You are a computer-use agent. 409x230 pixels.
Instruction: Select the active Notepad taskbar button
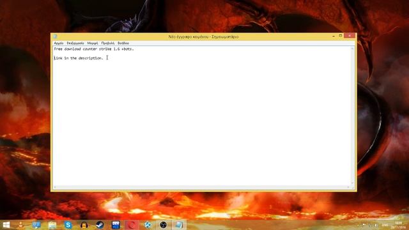179,225
